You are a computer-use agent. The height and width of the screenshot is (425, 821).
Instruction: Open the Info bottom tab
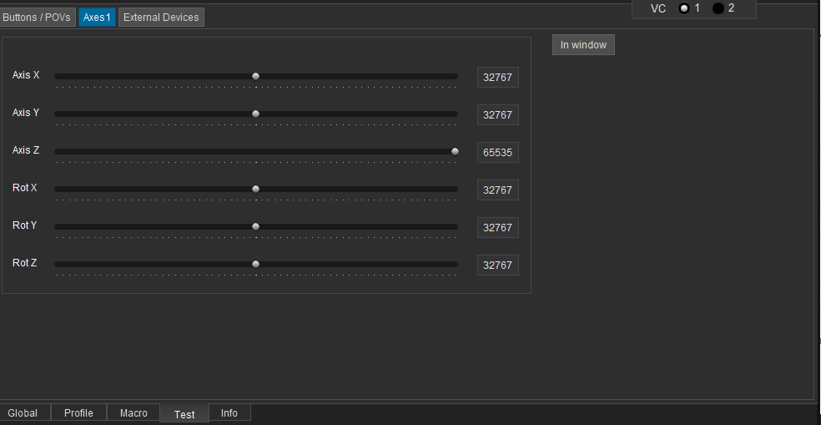point(229,413)
